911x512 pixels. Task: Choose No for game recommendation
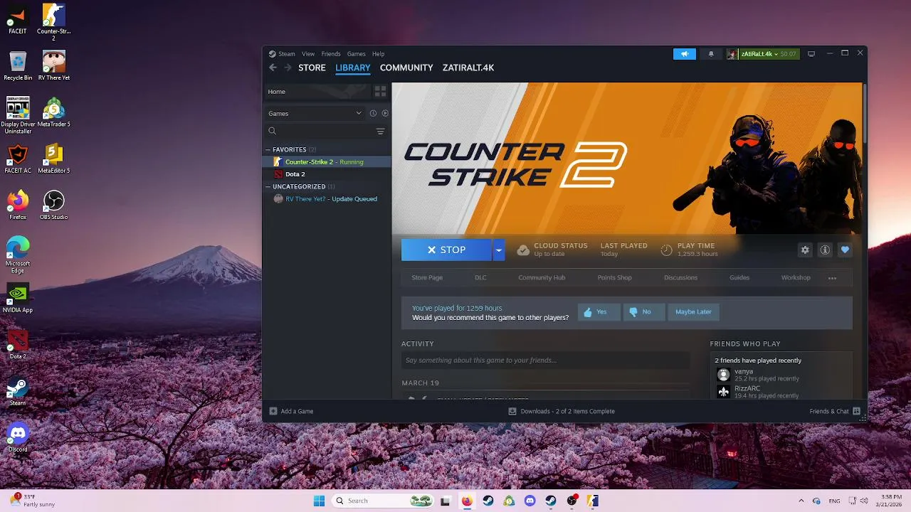pos(643,311)
